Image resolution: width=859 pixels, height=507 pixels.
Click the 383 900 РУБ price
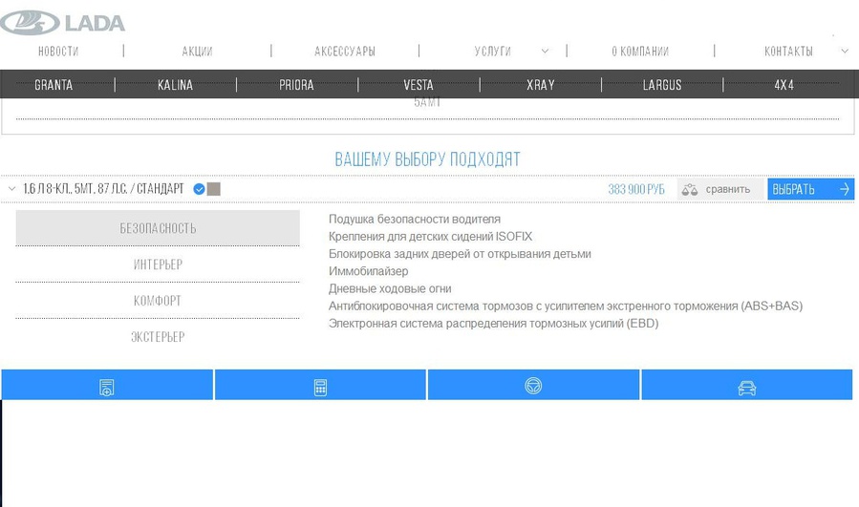click(x=636, y=189)
